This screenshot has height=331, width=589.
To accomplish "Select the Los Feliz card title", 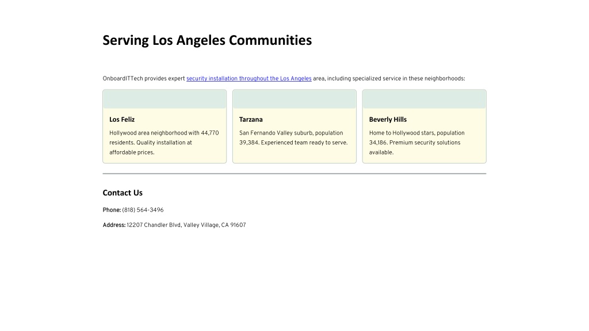I will (x=122, y=120).
